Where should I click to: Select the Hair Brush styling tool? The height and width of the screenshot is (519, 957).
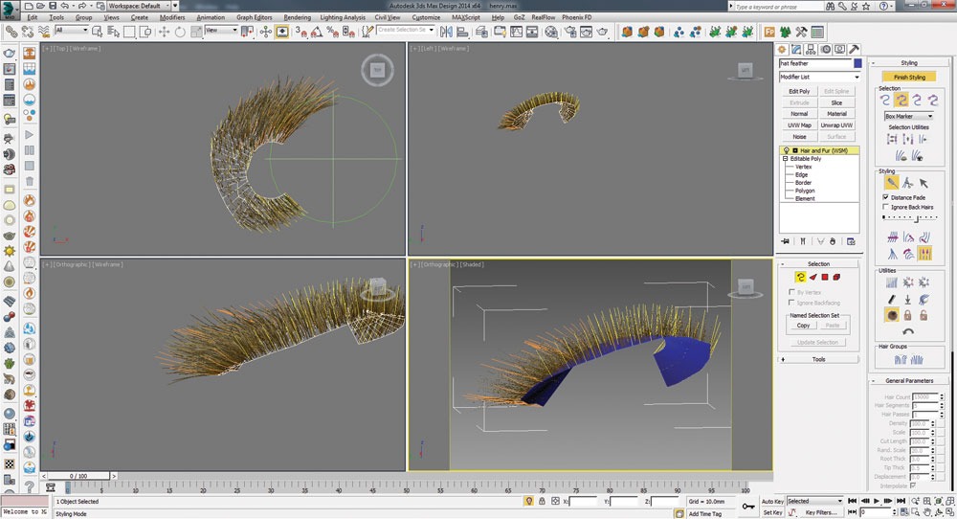point(892,183)
